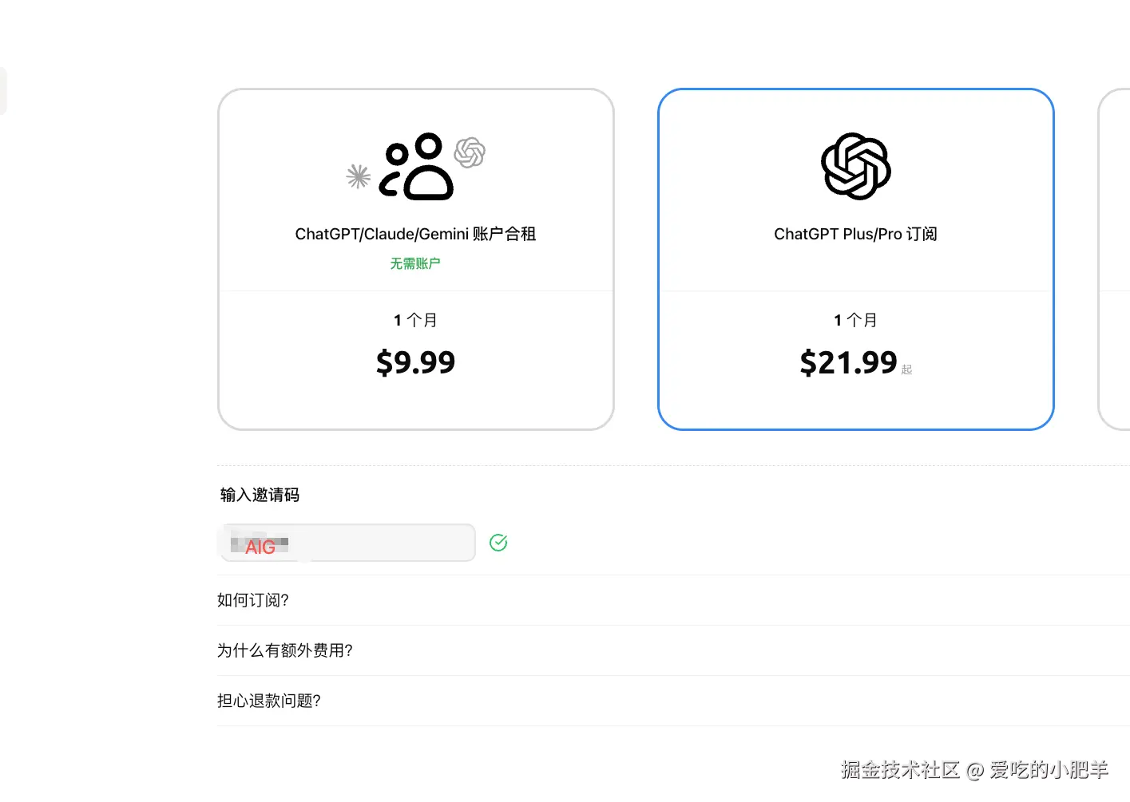The height and width of the screenshot is (802, 1130).
Task: Click the $21.99 price text
Action: click(849, 362)
